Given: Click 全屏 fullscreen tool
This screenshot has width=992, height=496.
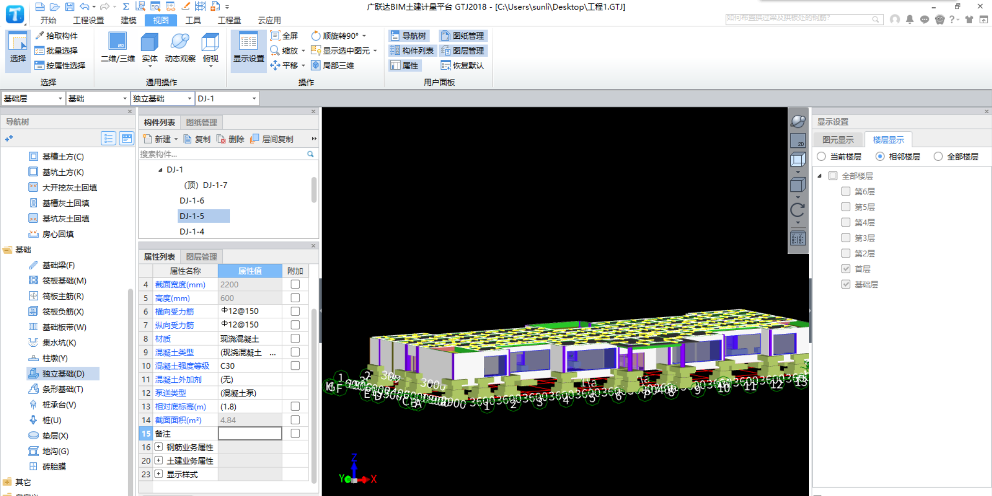Looking at the screenshot, I should pyautogui.click(x=284, y=36).
